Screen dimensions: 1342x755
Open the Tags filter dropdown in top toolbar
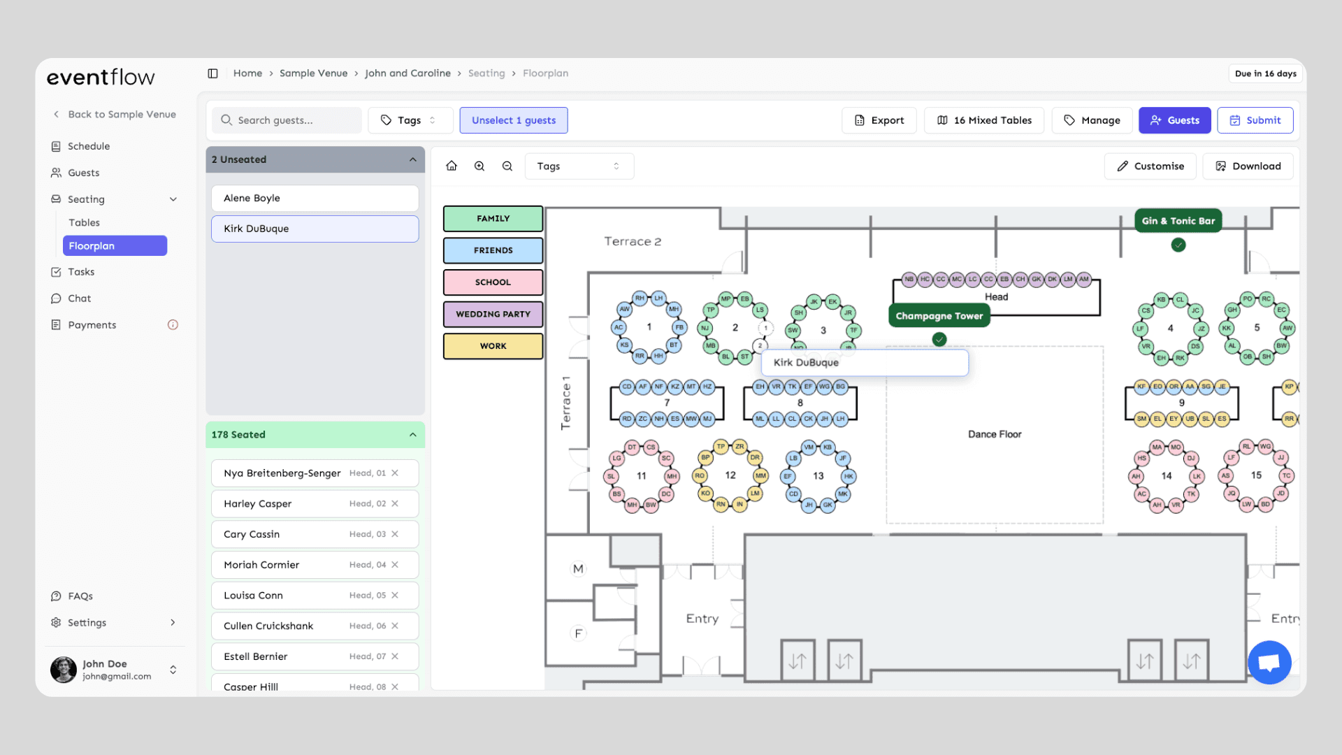[x=410, y=120]
